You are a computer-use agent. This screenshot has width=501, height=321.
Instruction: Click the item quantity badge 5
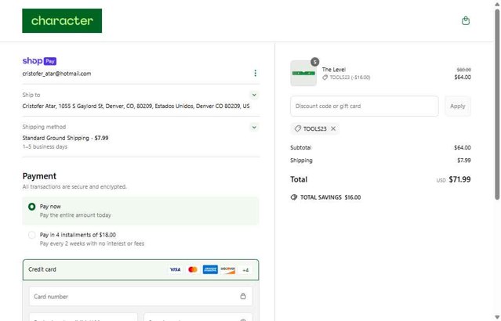(x=314, y=62)
